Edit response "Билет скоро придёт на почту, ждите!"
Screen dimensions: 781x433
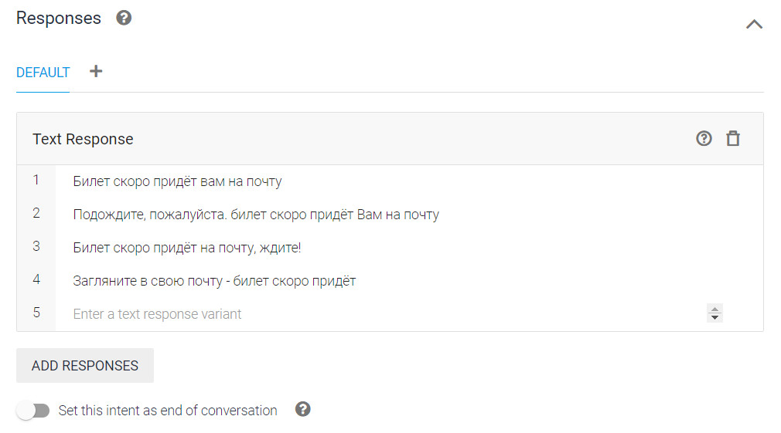pos(187,248)
